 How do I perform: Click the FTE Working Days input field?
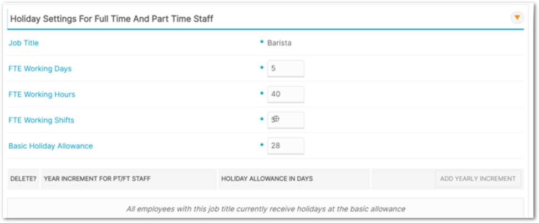(x=286, y=69)
